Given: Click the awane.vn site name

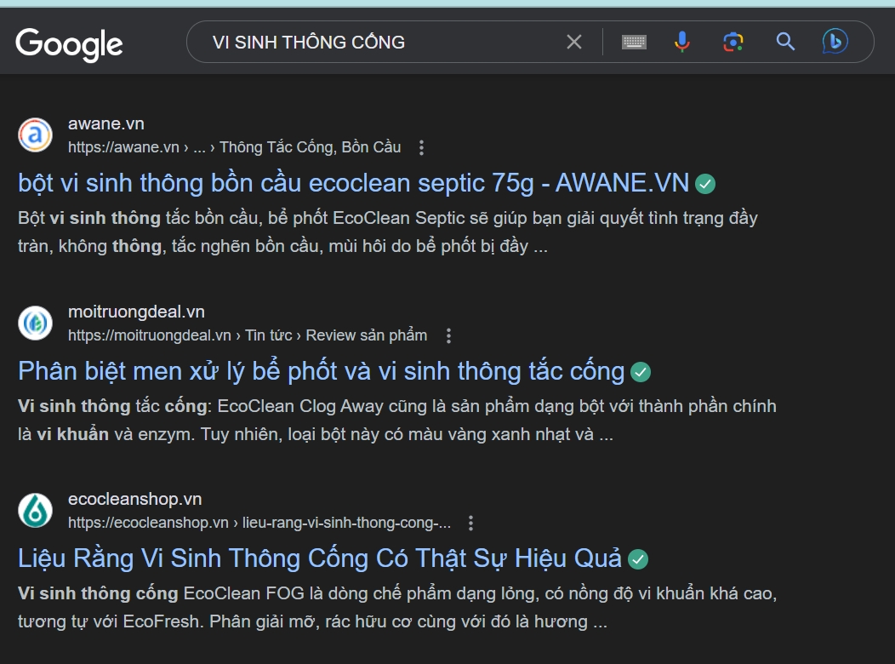Looking at the screenshot, I should (106, 123).
